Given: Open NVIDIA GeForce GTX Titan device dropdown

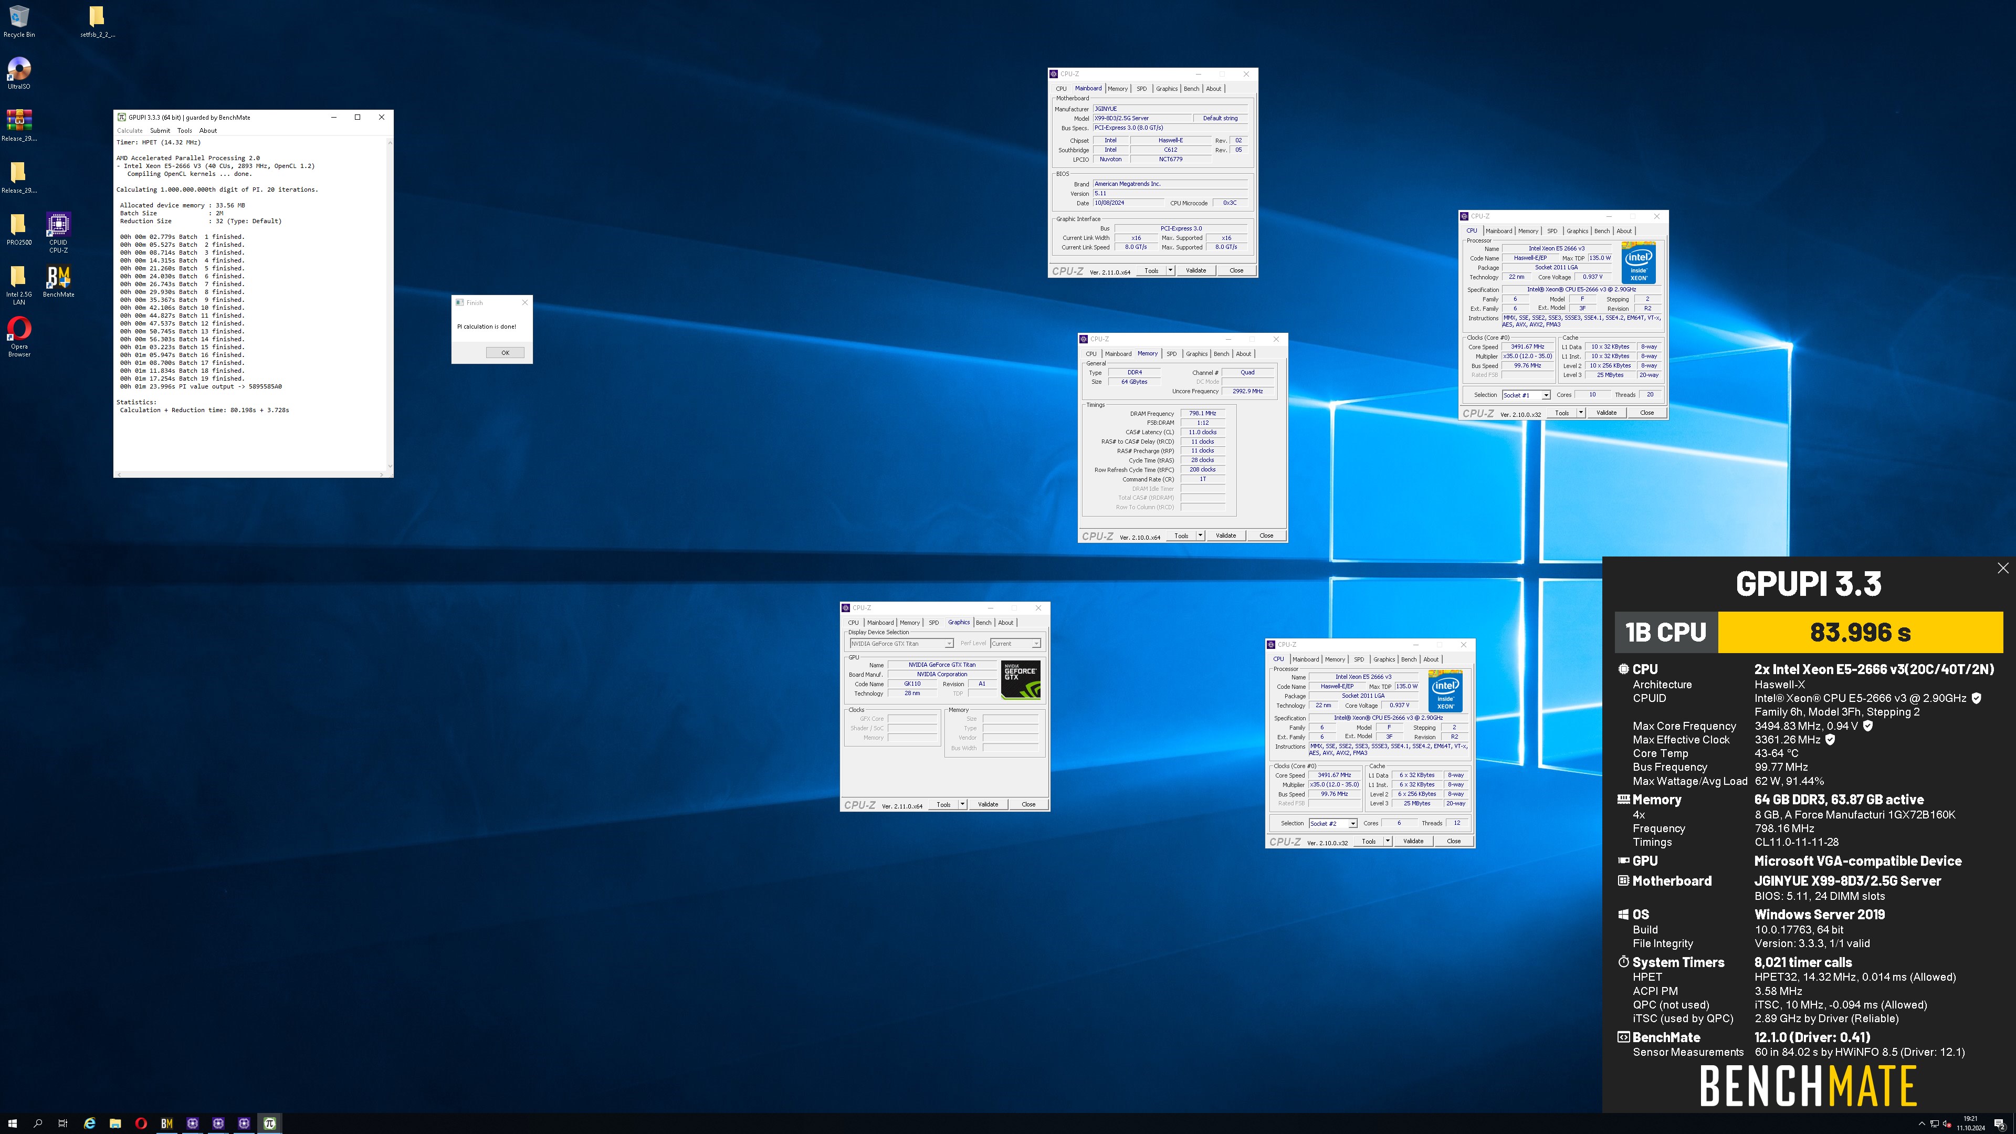Looking at the screenshot, I should tap(901, 643).
